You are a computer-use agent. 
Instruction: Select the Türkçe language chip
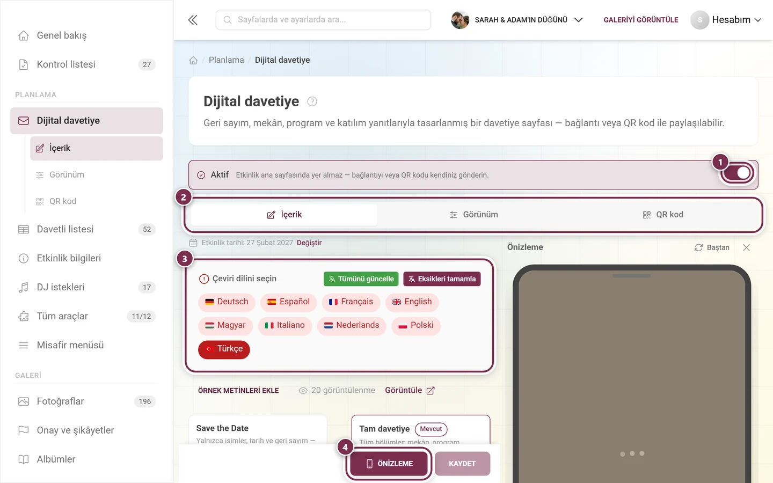(224, 349)
